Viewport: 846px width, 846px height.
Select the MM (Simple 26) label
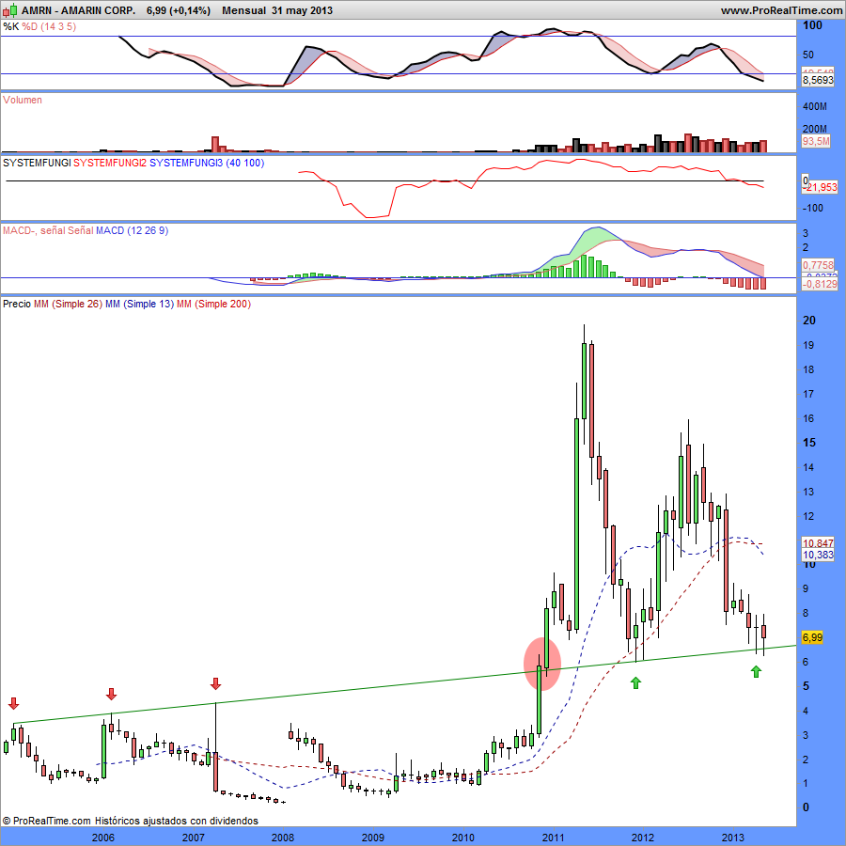point(68,304)
